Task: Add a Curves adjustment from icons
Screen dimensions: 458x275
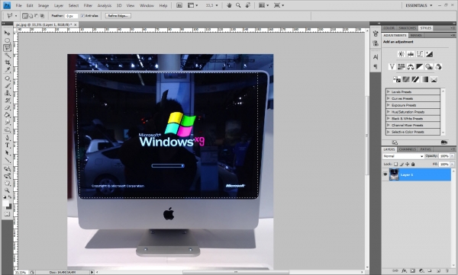Action: 420,54
